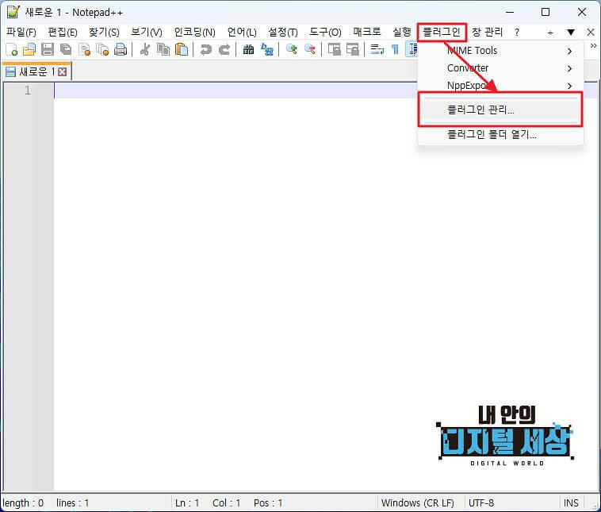Open document list dropdown triangle
This screenshot has height=512, width=601.
tap(571, 33)
